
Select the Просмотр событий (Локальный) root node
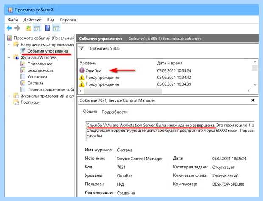coord(44,38)
